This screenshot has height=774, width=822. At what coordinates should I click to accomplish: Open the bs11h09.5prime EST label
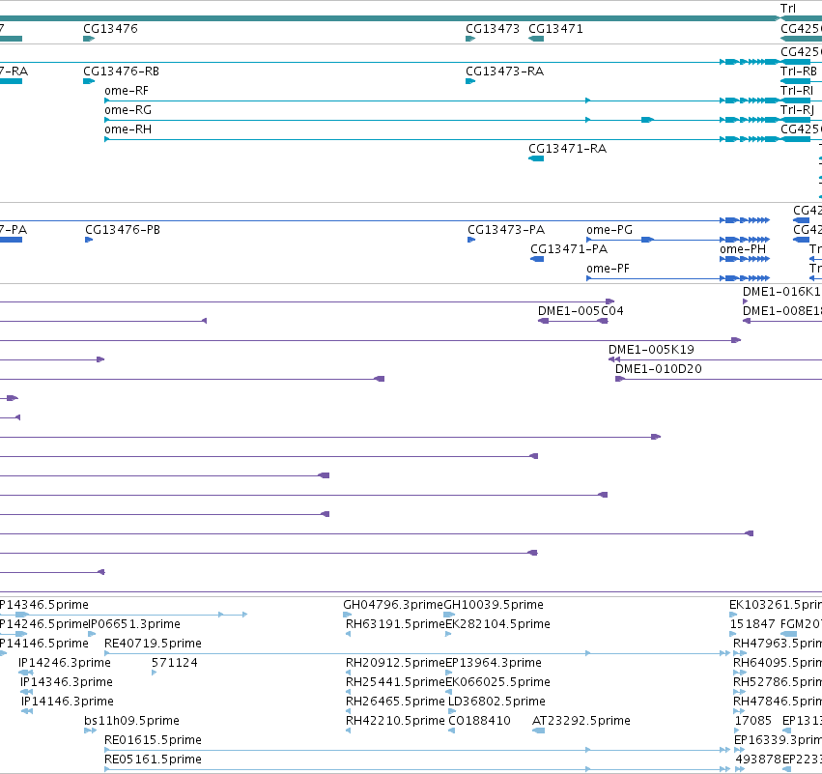click(x=131, y=722)
